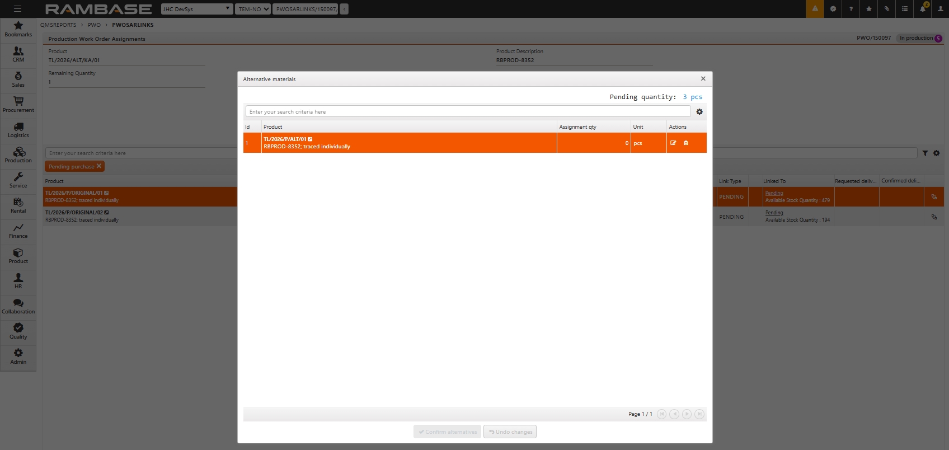949x450 pixels.
Task: Click the warning triangle icon
Action: [x=815, y=9]
